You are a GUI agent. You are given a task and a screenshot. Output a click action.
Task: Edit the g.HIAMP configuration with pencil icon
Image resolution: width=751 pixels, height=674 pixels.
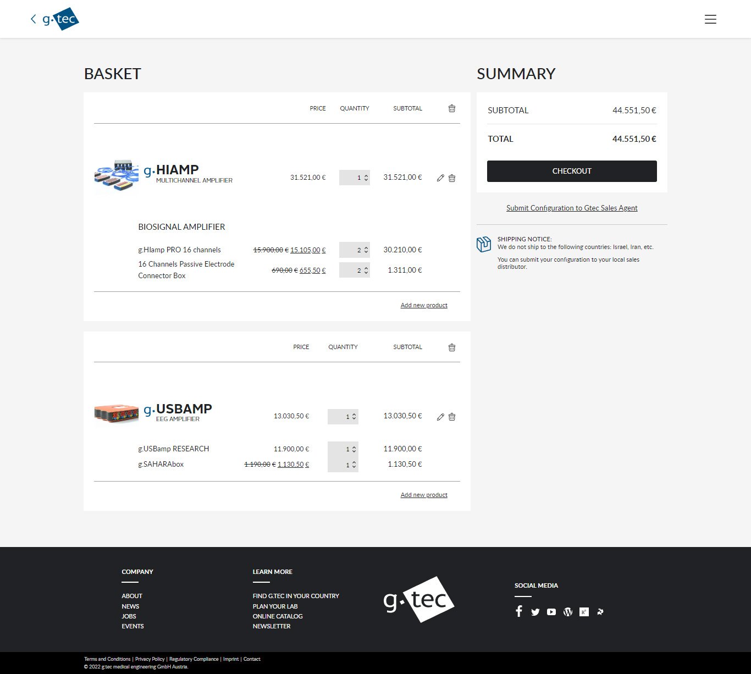coord(440,178)
